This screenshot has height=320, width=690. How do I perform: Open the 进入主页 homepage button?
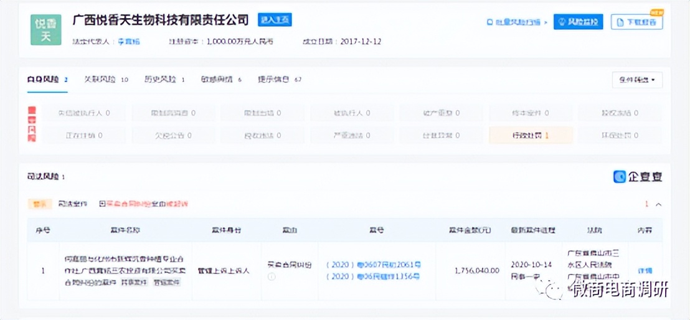tap(275, 21)
